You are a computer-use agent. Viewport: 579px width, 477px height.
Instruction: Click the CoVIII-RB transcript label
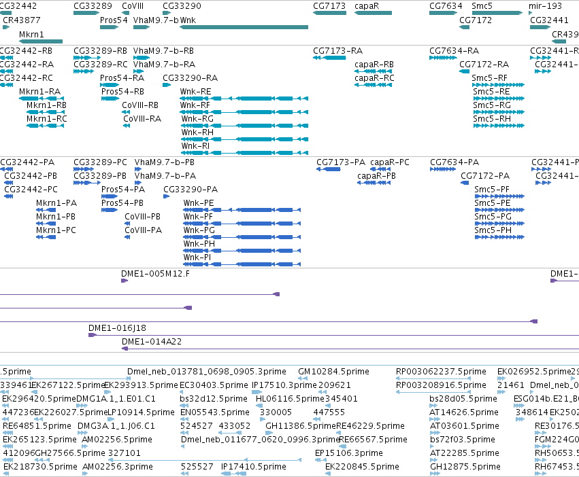[140, 105]
